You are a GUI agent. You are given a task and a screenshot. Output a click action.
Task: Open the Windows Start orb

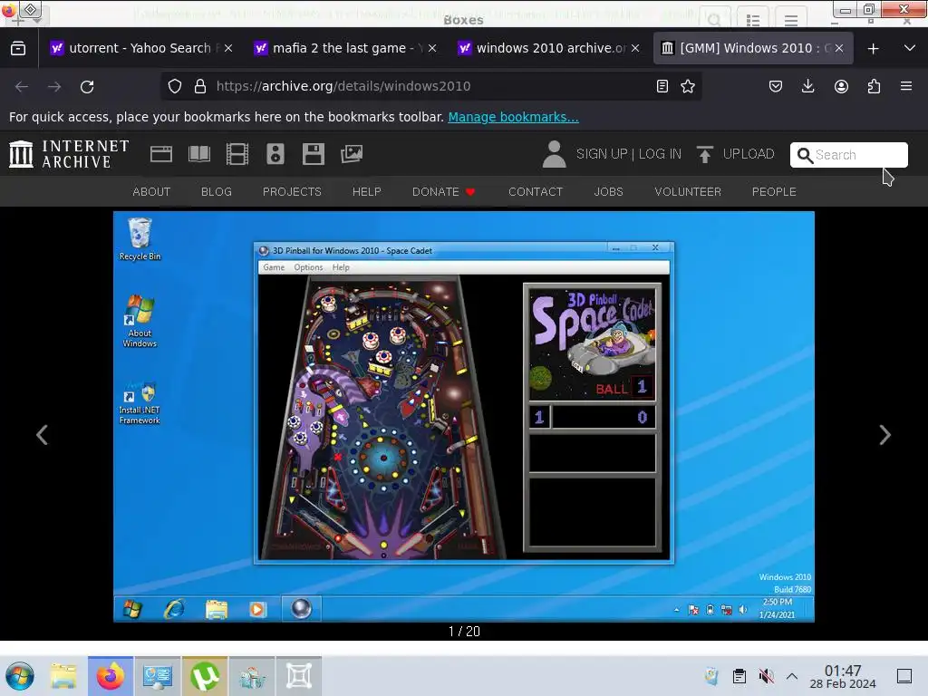(20, 676)
